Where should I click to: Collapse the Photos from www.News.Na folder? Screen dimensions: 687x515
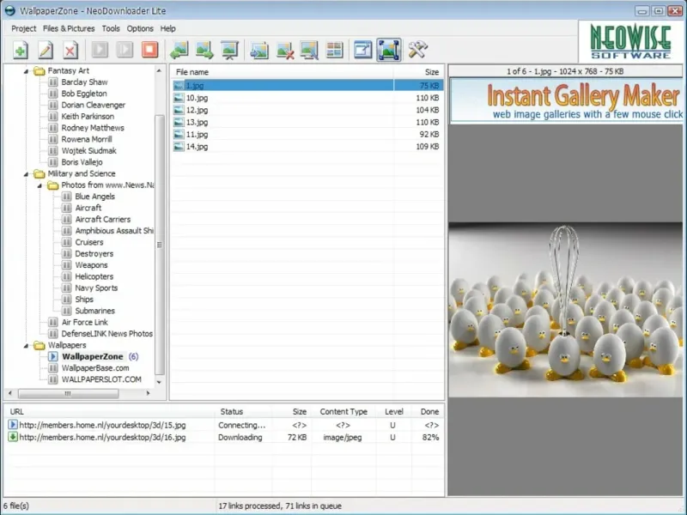(40, 185)
